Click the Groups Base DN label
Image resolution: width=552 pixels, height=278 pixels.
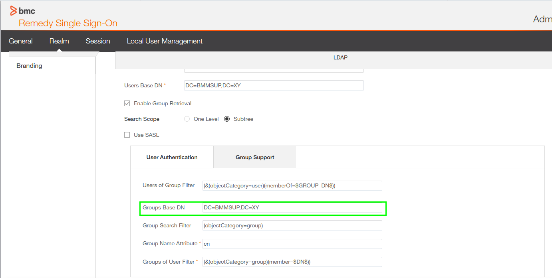click(164, 207)
